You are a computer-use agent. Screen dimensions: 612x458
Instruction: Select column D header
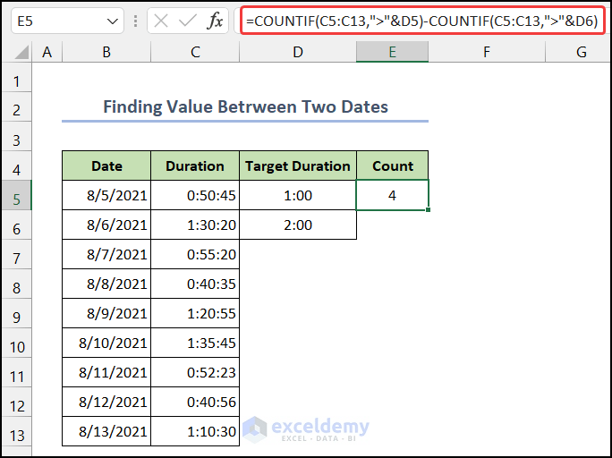[x=298, y=52]
